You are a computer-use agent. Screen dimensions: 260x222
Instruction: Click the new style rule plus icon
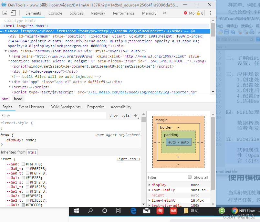pos(136,115)
